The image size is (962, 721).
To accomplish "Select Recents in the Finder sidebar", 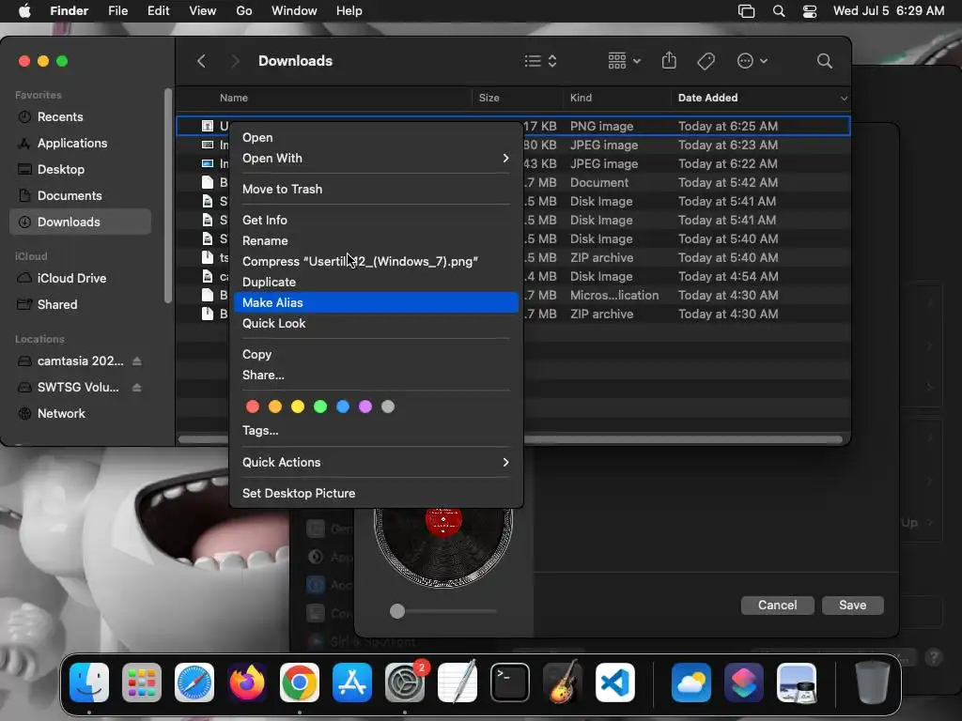I will (81, 116).
